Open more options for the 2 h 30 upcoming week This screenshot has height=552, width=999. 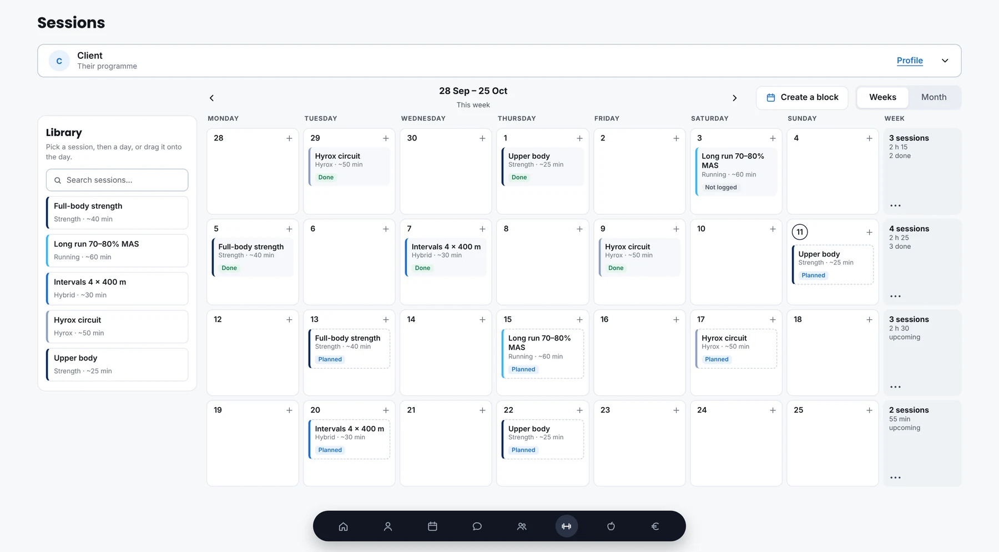coord(895,387)
